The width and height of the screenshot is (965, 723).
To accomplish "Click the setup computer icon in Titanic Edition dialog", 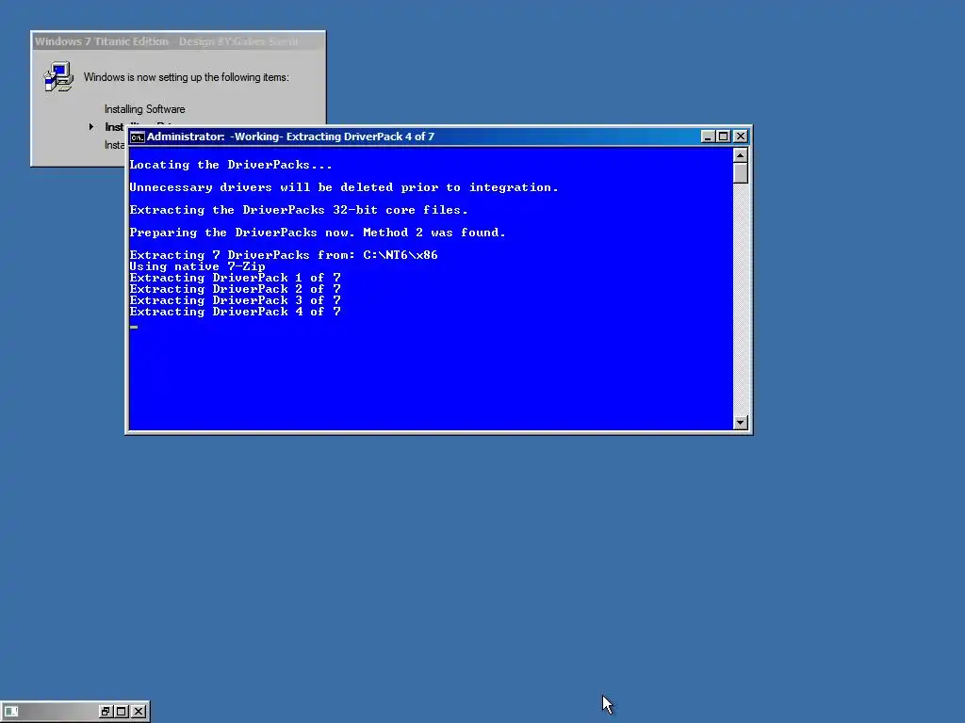I will point(58,77).
